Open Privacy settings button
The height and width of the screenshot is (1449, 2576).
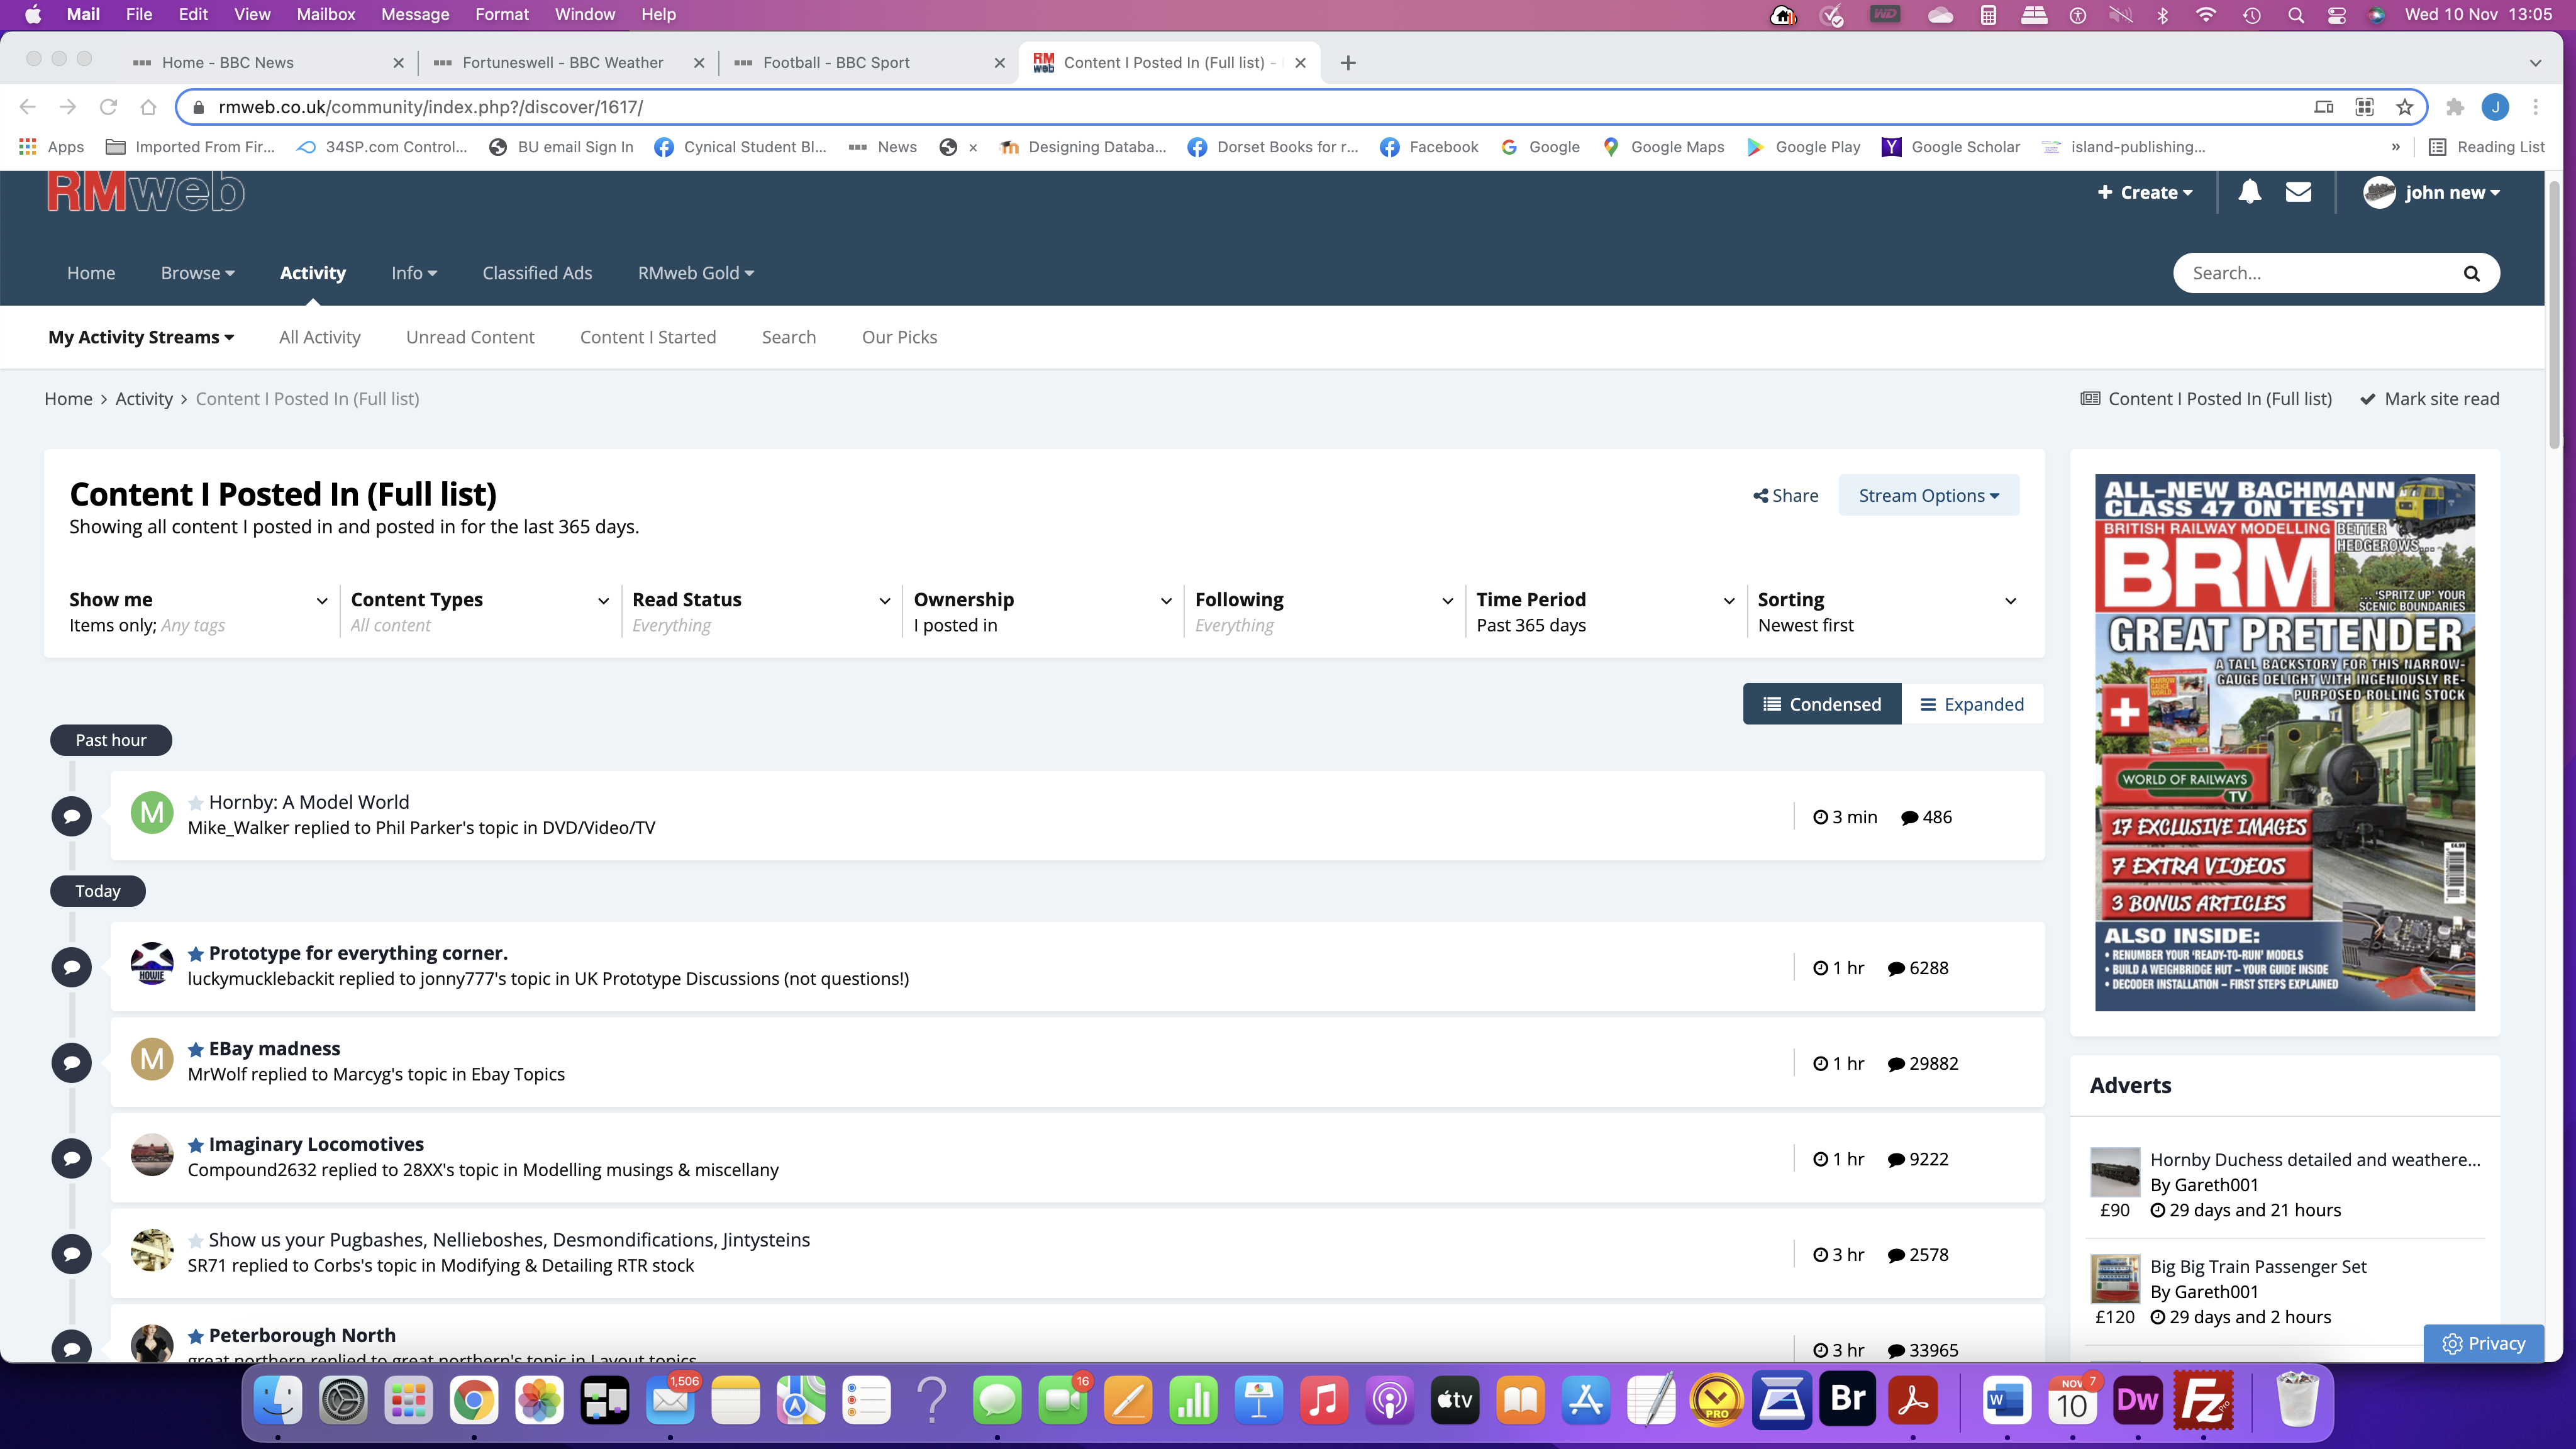2483,1343
